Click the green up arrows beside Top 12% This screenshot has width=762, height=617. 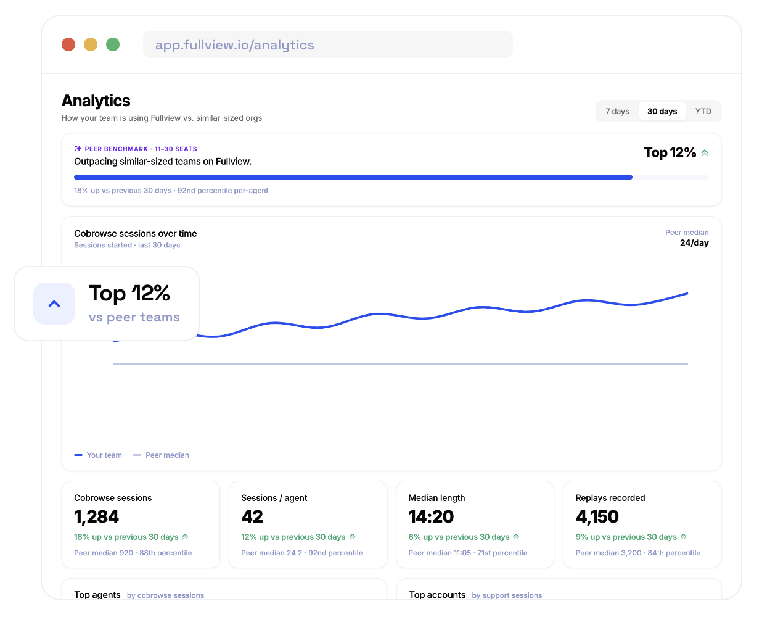(705, 153)
